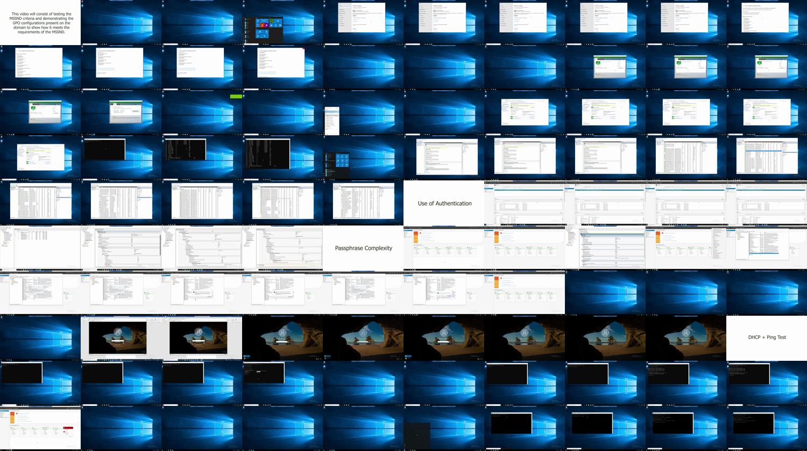Select the 'Use of Authentication' title card
This screenshot has height=451, width=807.
click(444, 203)
